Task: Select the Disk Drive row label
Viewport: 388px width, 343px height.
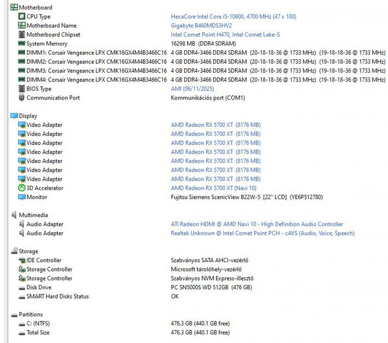Action: click(x=39, y=287)
